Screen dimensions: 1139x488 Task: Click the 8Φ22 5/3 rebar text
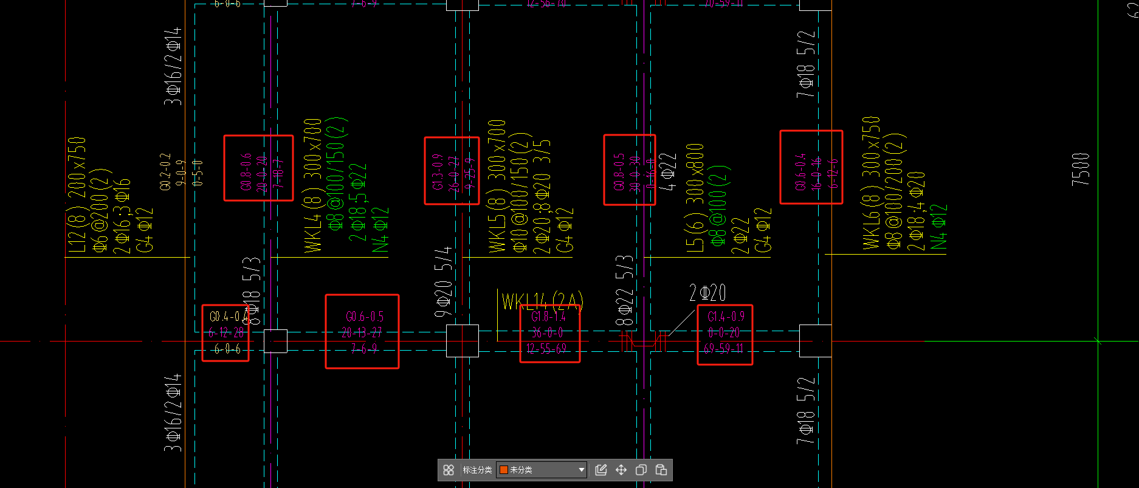(x=625, y=290)
